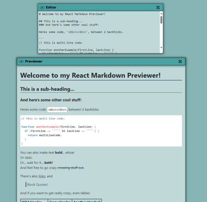The height and width of the screenshot is (202, 207).
Task: Click the '## This is a sub-heading...' line in the Editor
Action: (x=61, y=21)
